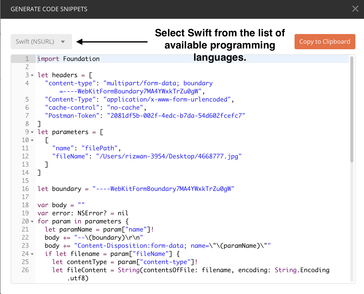Click line number 16 in the gutter
This screenshot has height=294, width=364.
(x=25, y=189)
